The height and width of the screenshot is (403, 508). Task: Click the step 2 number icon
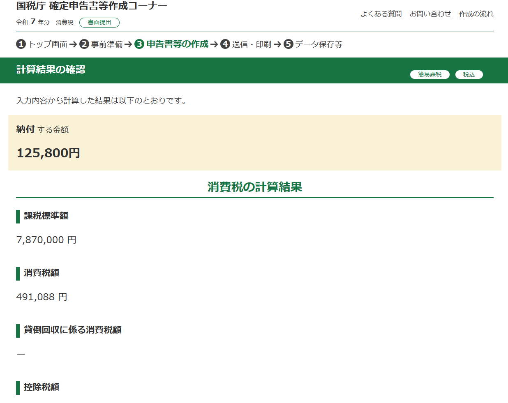click(84, 44)
